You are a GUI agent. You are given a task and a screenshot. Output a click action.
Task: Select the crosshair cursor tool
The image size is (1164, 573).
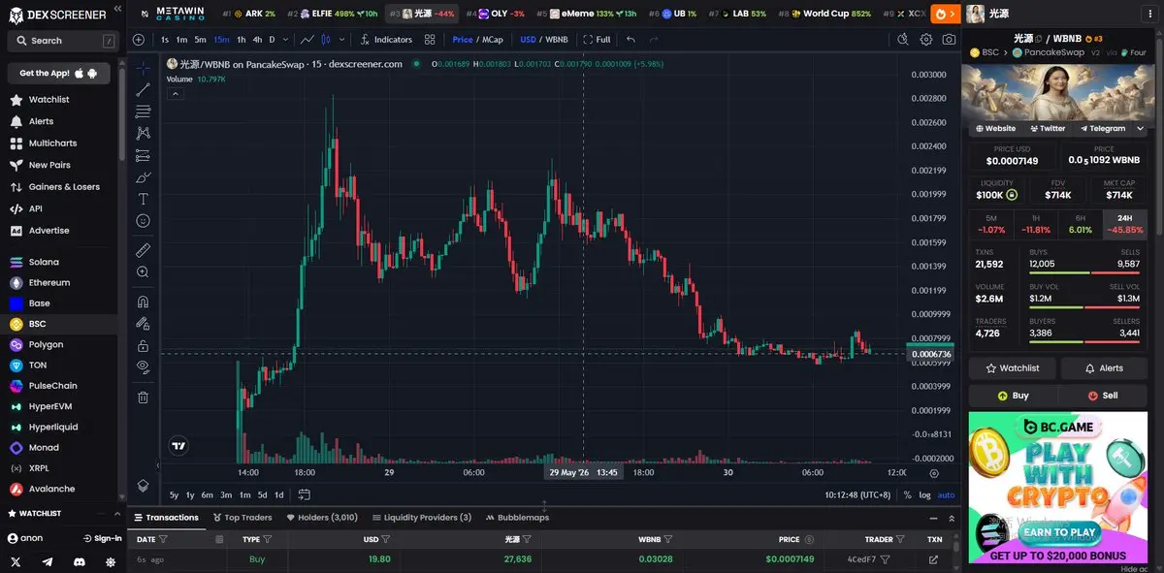pyautogui.click(x=143, y=68)
